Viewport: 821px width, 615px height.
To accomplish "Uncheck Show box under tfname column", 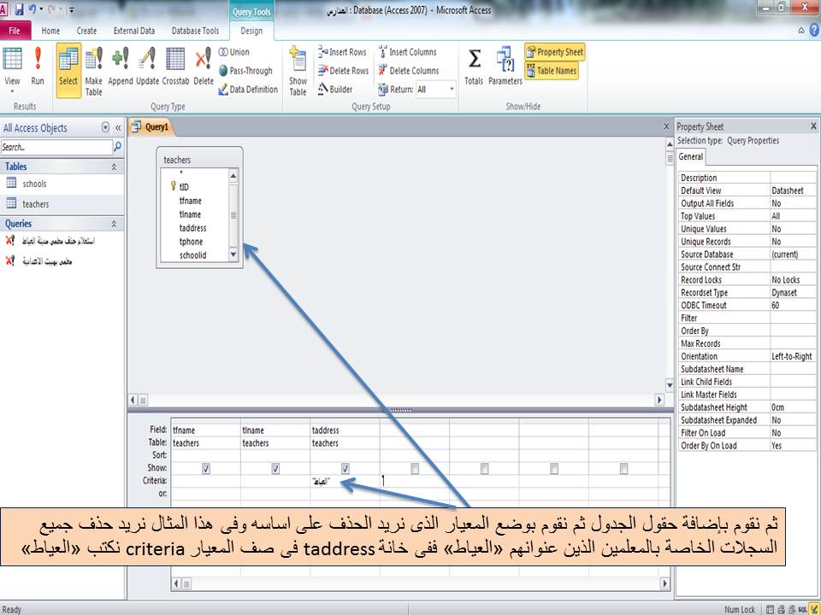I will [206, 469].
